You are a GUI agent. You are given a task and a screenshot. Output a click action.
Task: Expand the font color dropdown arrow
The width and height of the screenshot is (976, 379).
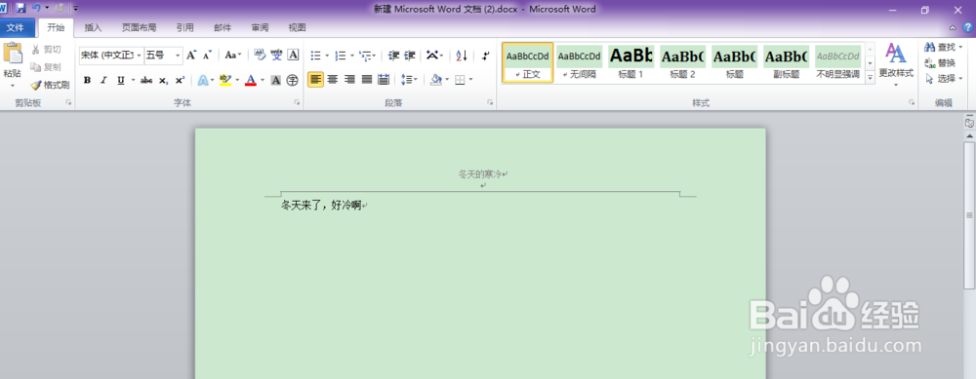(262, 80)
